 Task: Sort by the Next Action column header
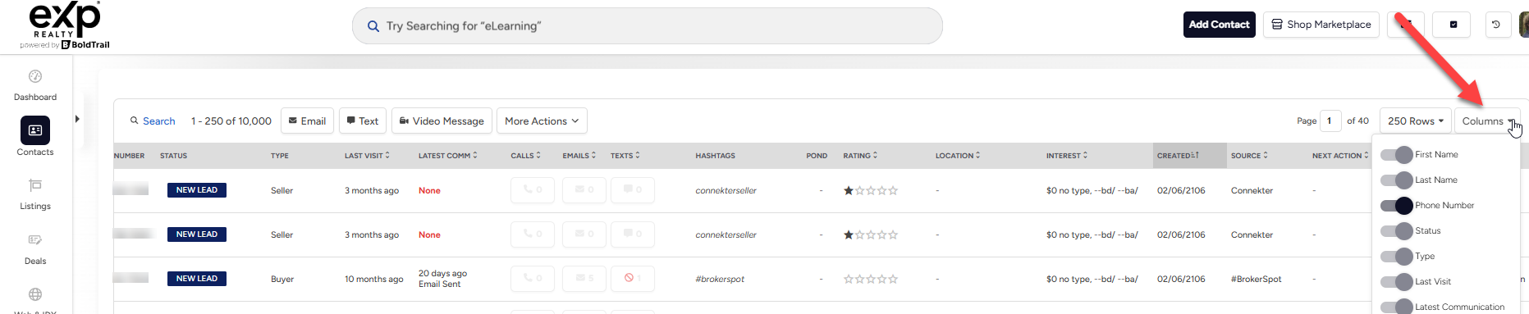tap(1340, 156)
